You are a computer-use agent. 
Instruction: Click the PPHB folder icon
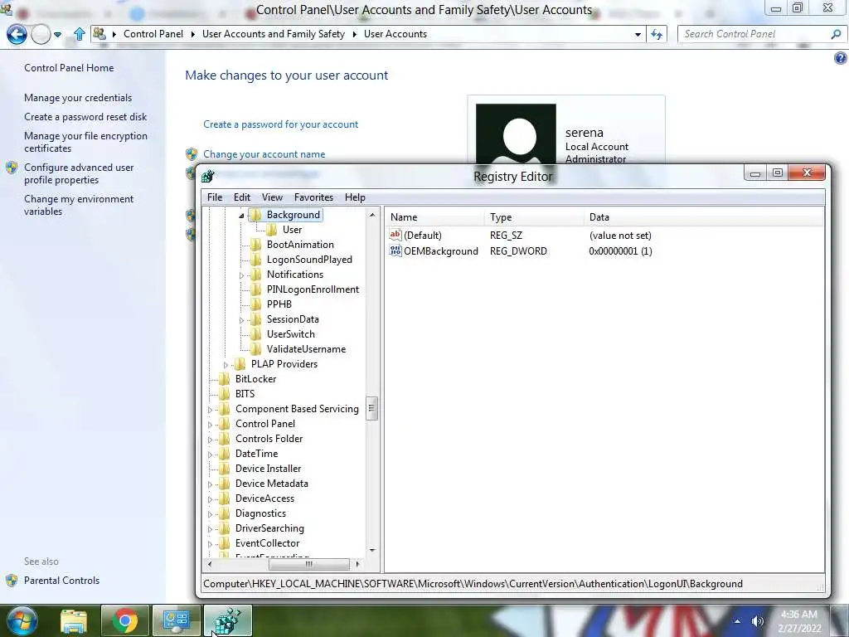pos(255,304)
